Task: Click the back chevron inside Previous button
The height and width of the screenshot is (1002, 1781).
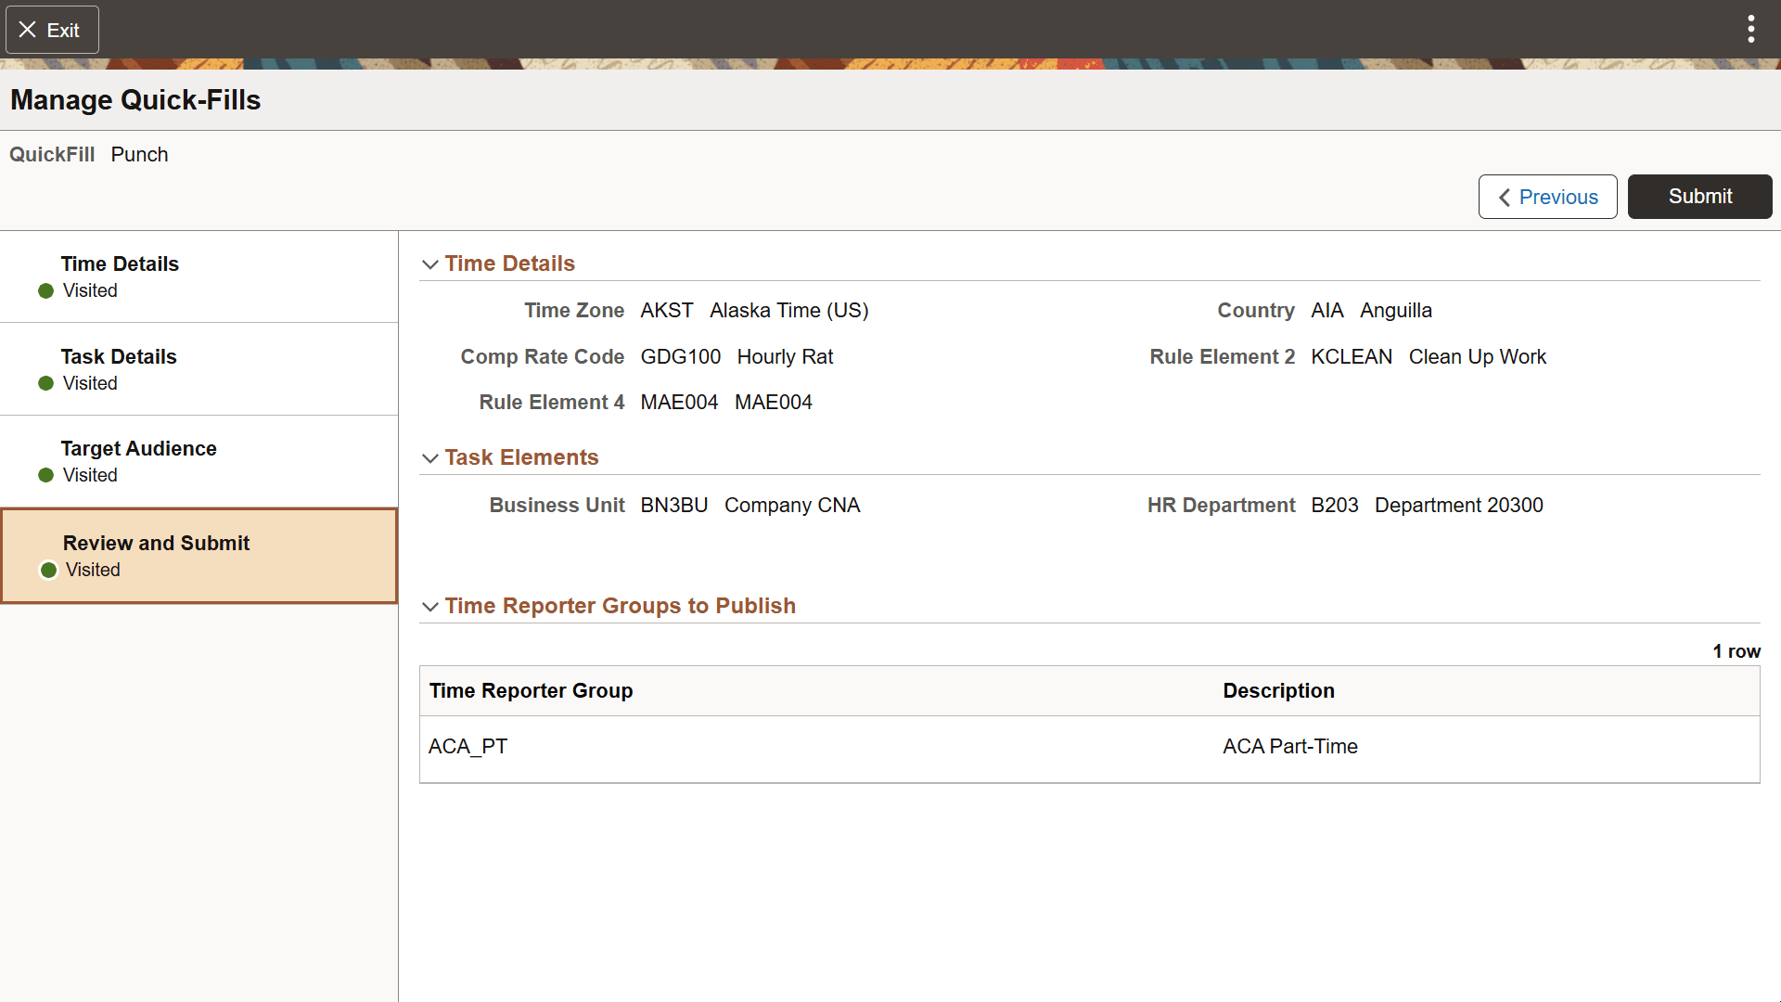Action: pos(1505,197)
